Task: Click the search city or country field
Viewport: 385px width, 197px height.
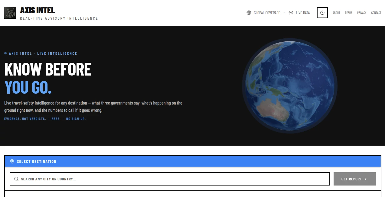Action: [170, 179]
